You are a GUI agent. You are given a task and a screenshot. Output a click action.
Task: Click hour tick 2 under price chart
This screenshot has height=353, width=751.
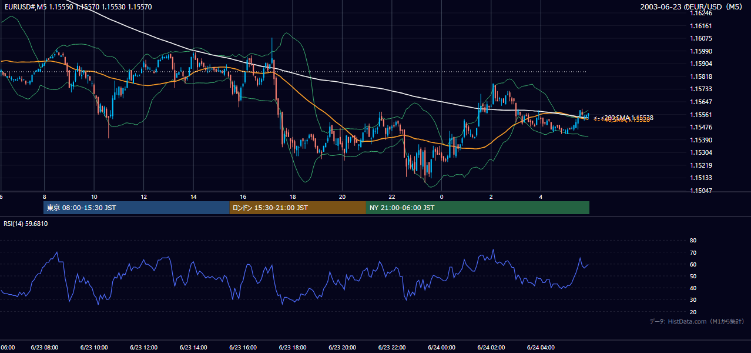click(x=491, y=197)
